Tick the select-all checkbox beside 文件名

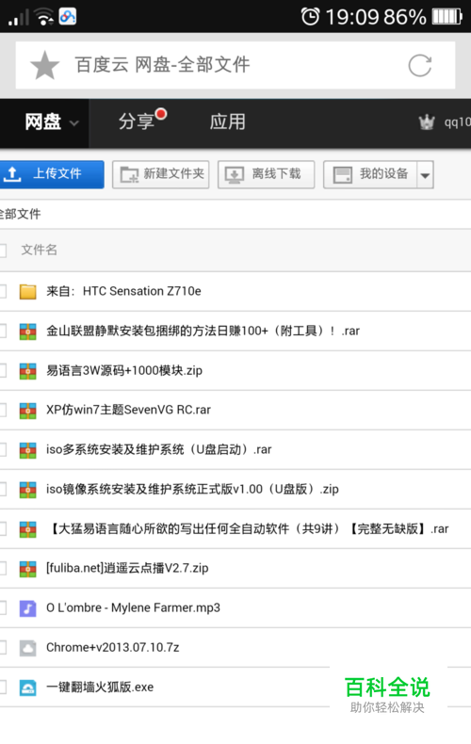(x=3, y=251)
